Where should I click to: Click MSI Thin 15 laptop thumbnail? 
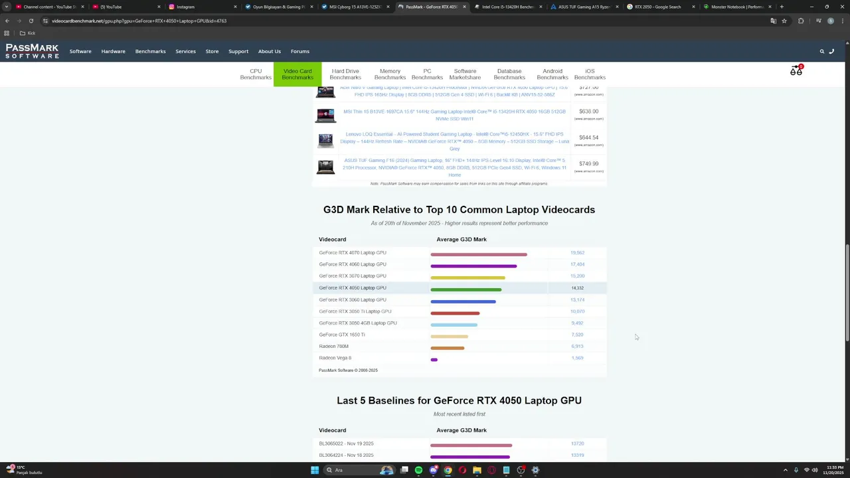pos(325,115)
